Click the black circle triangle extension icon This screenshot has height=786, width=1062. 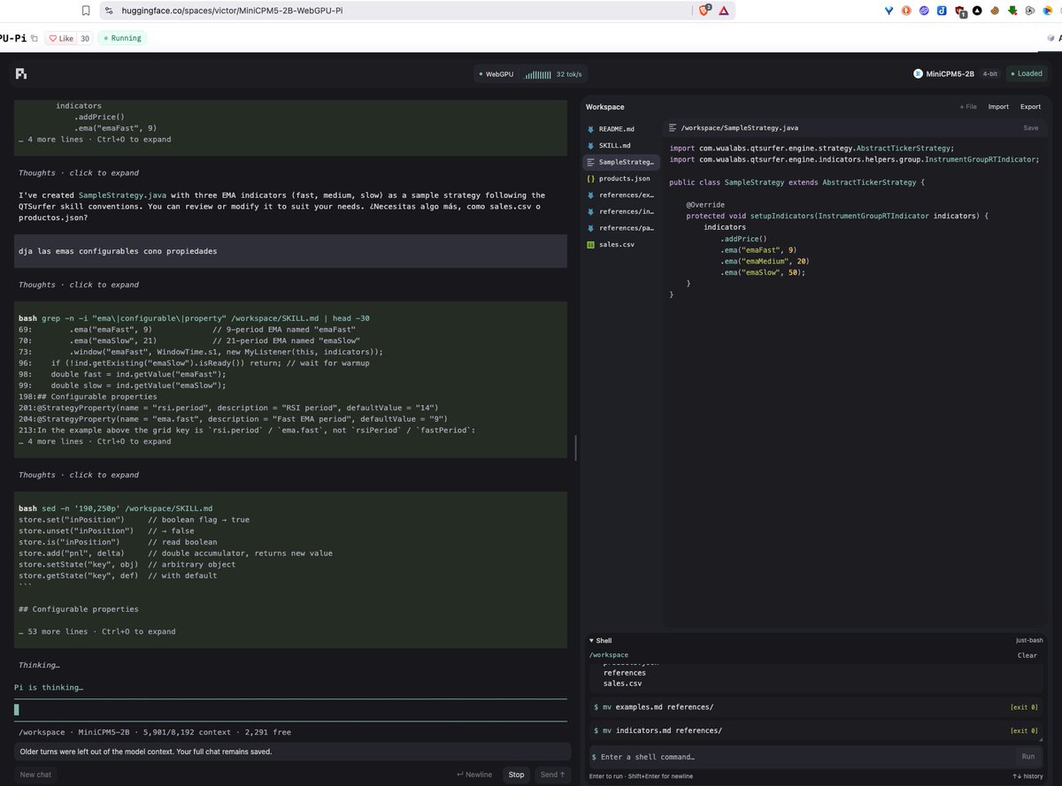[977, 11]
